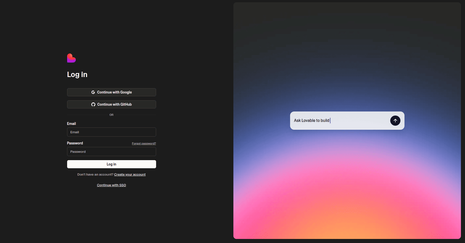This screenshot has height=243, width=465.
Task: Focus the Password input field
Action: coord(112,152)
